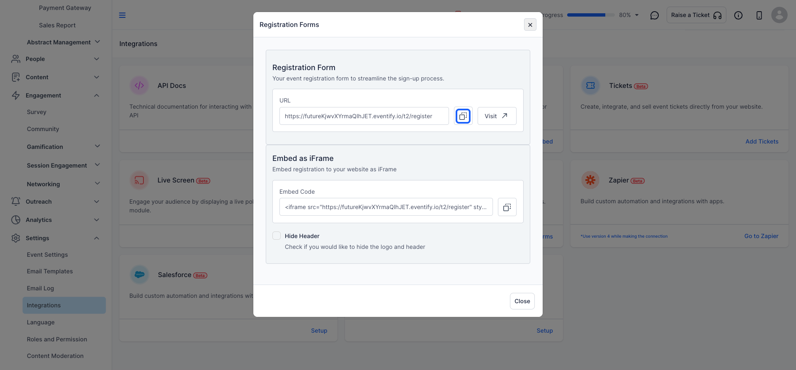
Task: Expand the People menu chevron
Action: click(x=97, y=59)
